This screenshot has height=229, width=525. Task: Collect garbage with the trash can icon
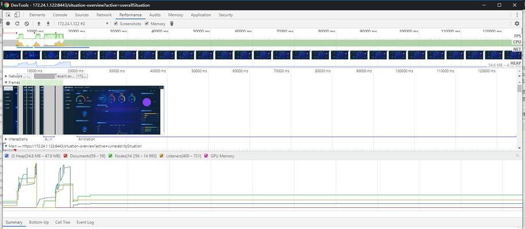(172, 23)
